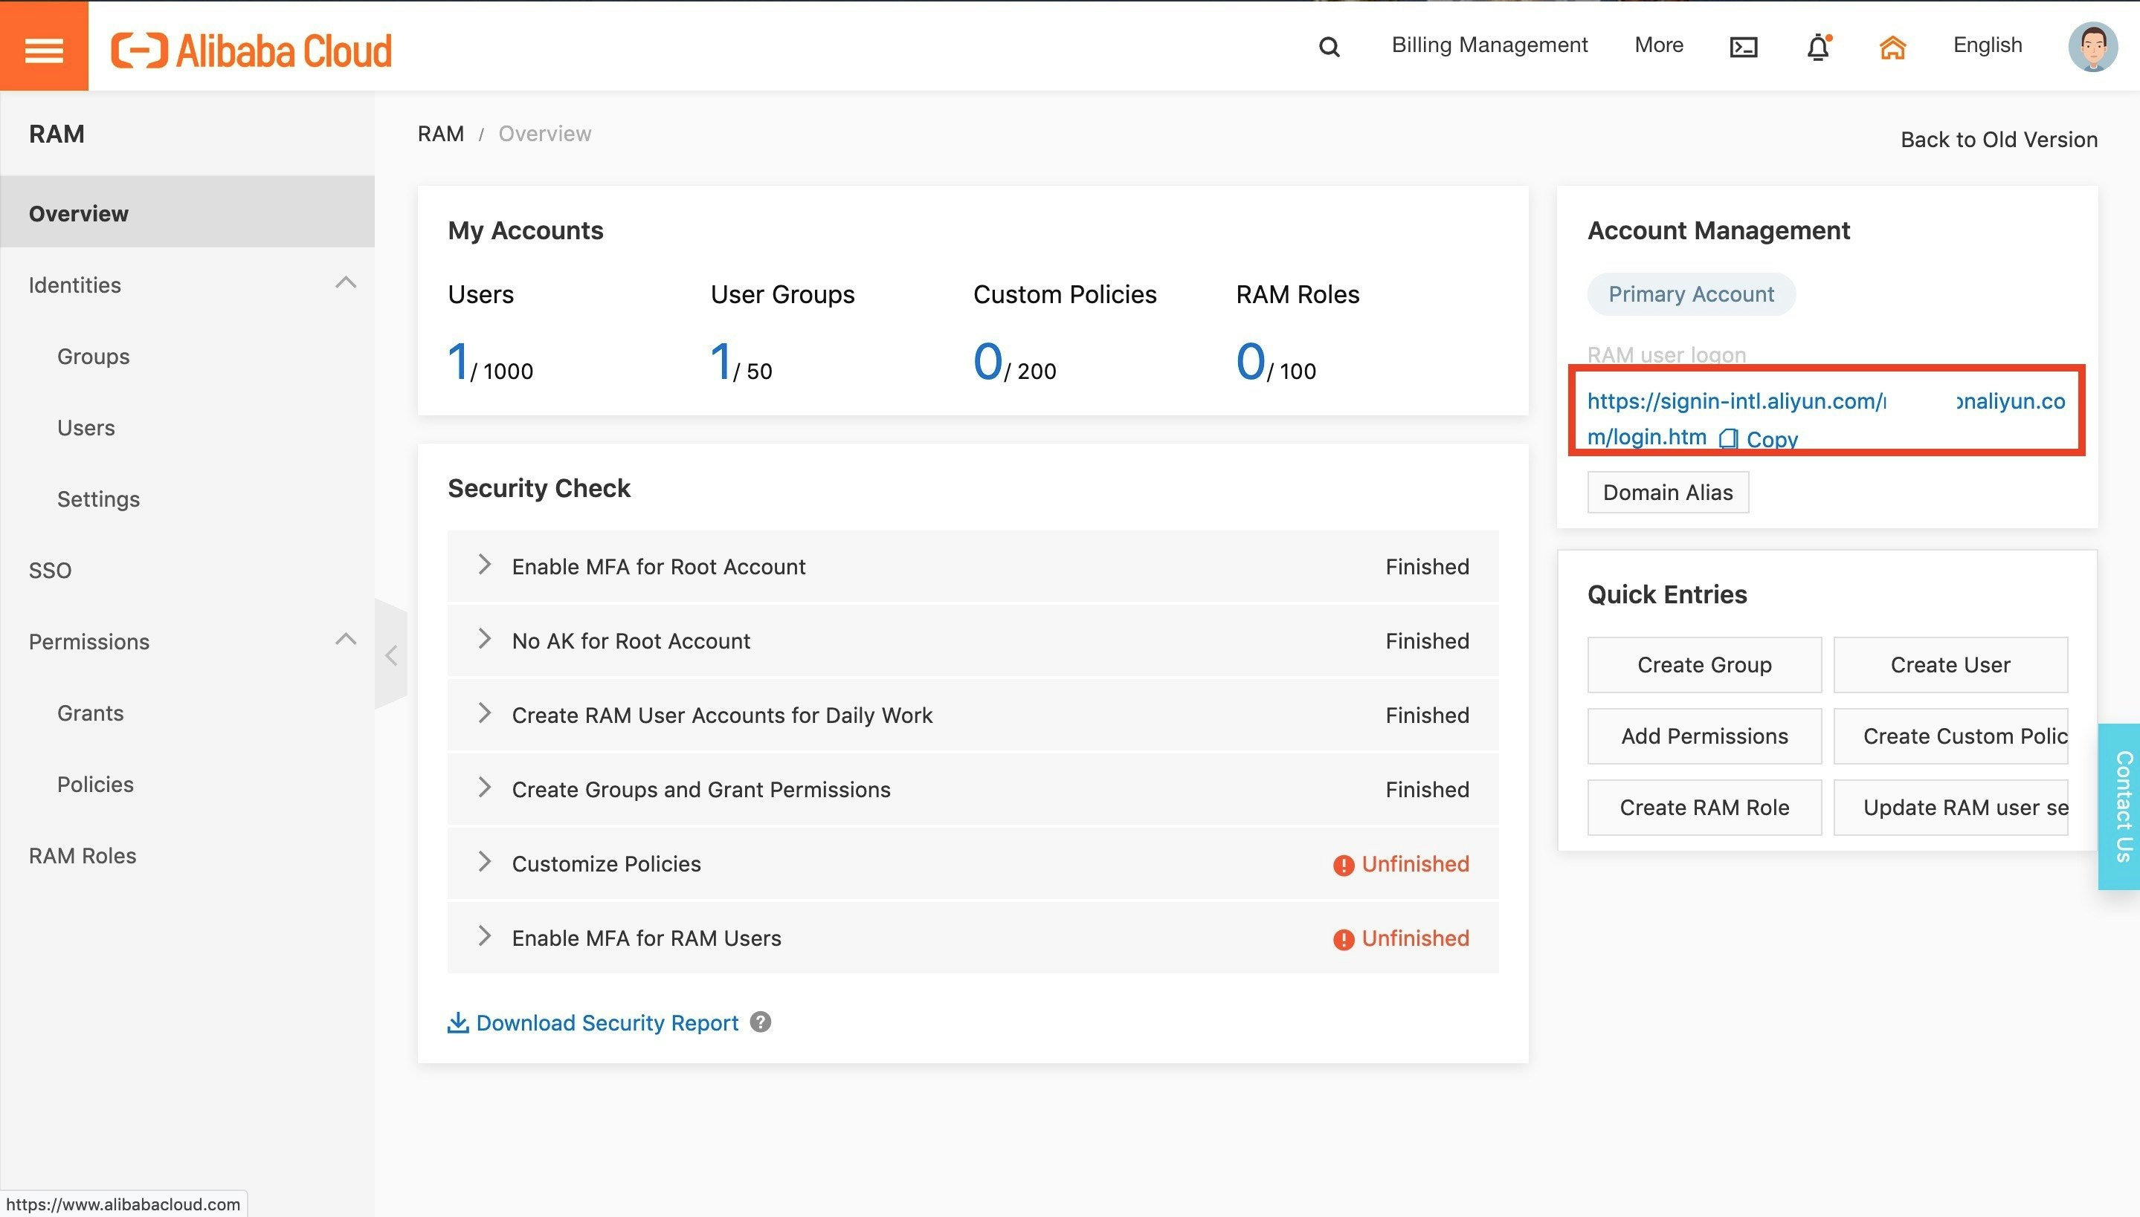
Task: Click the Update RAM user settings button
Action: click(x=1950, y=808)
